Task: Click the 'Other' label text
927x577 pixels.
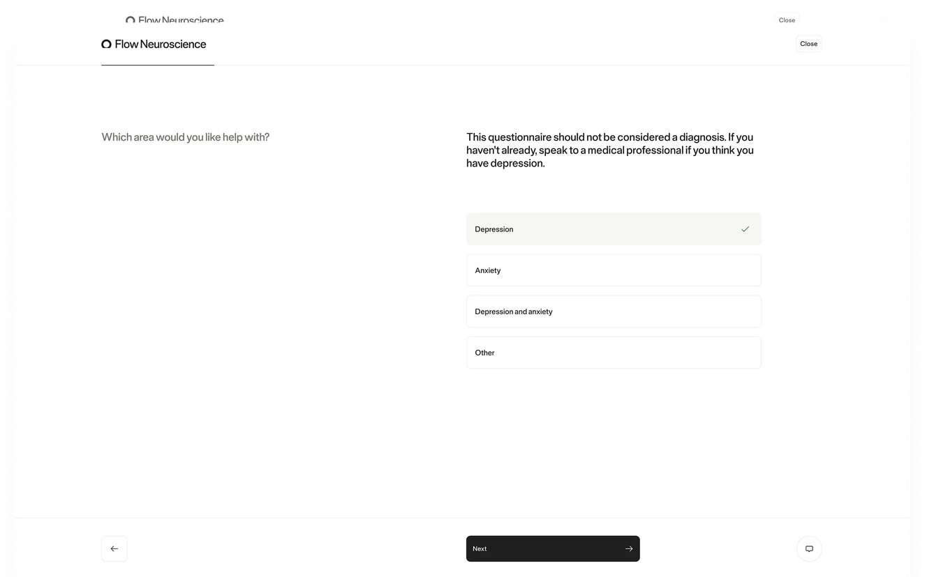Action: (x=484, y=353)
